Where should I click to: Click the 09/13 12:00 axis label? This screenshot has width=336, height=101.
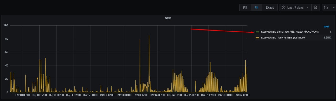tap(141, 95)
